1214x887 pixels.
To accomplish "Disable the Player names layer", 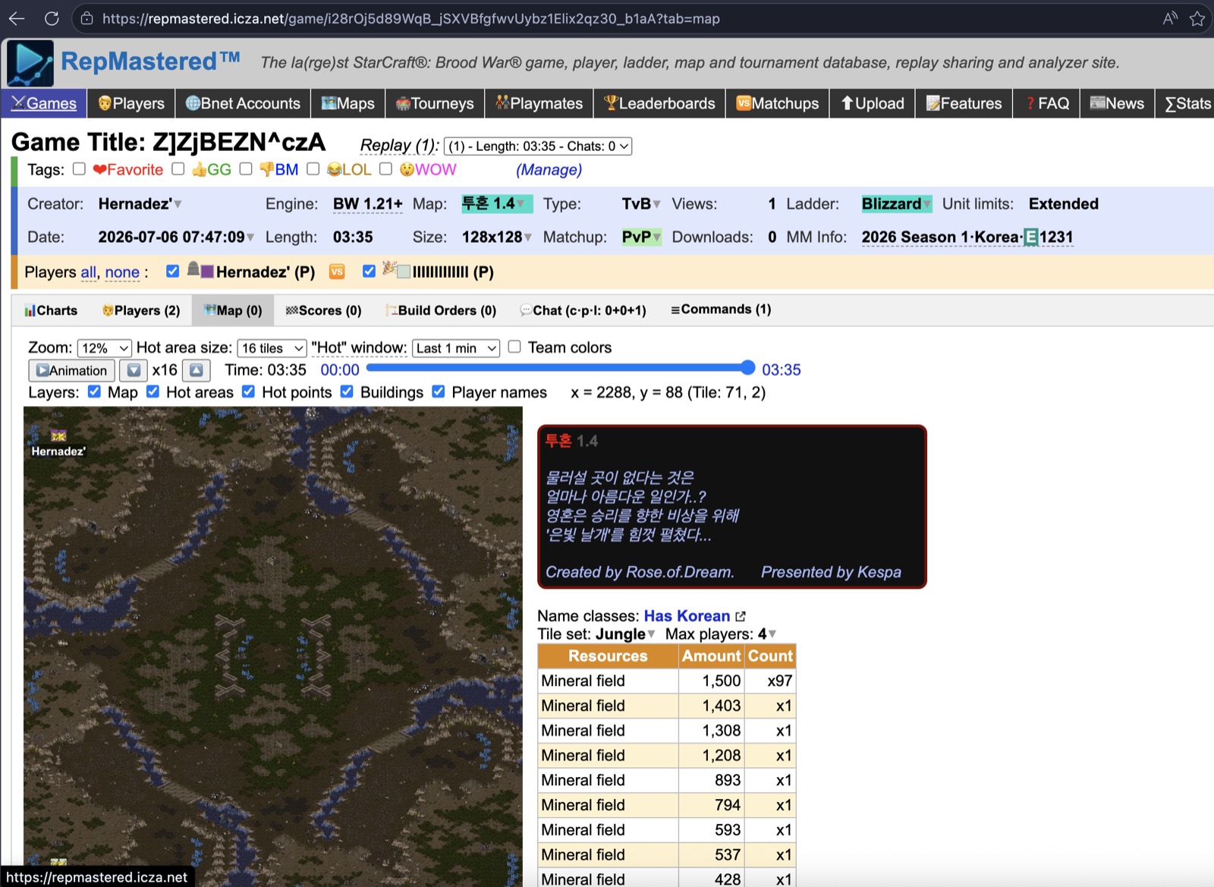I will [438, 392].
